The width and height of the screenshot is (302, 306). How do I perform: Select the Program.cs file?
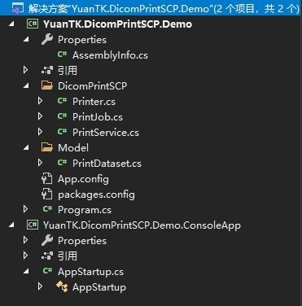85,210
